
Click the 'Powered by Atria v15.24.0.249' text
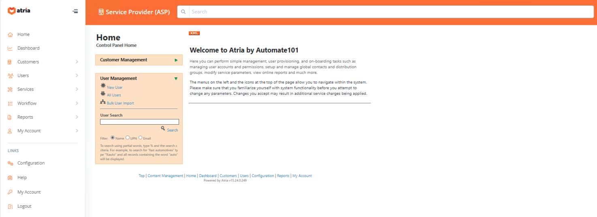(x=225, y=181)
